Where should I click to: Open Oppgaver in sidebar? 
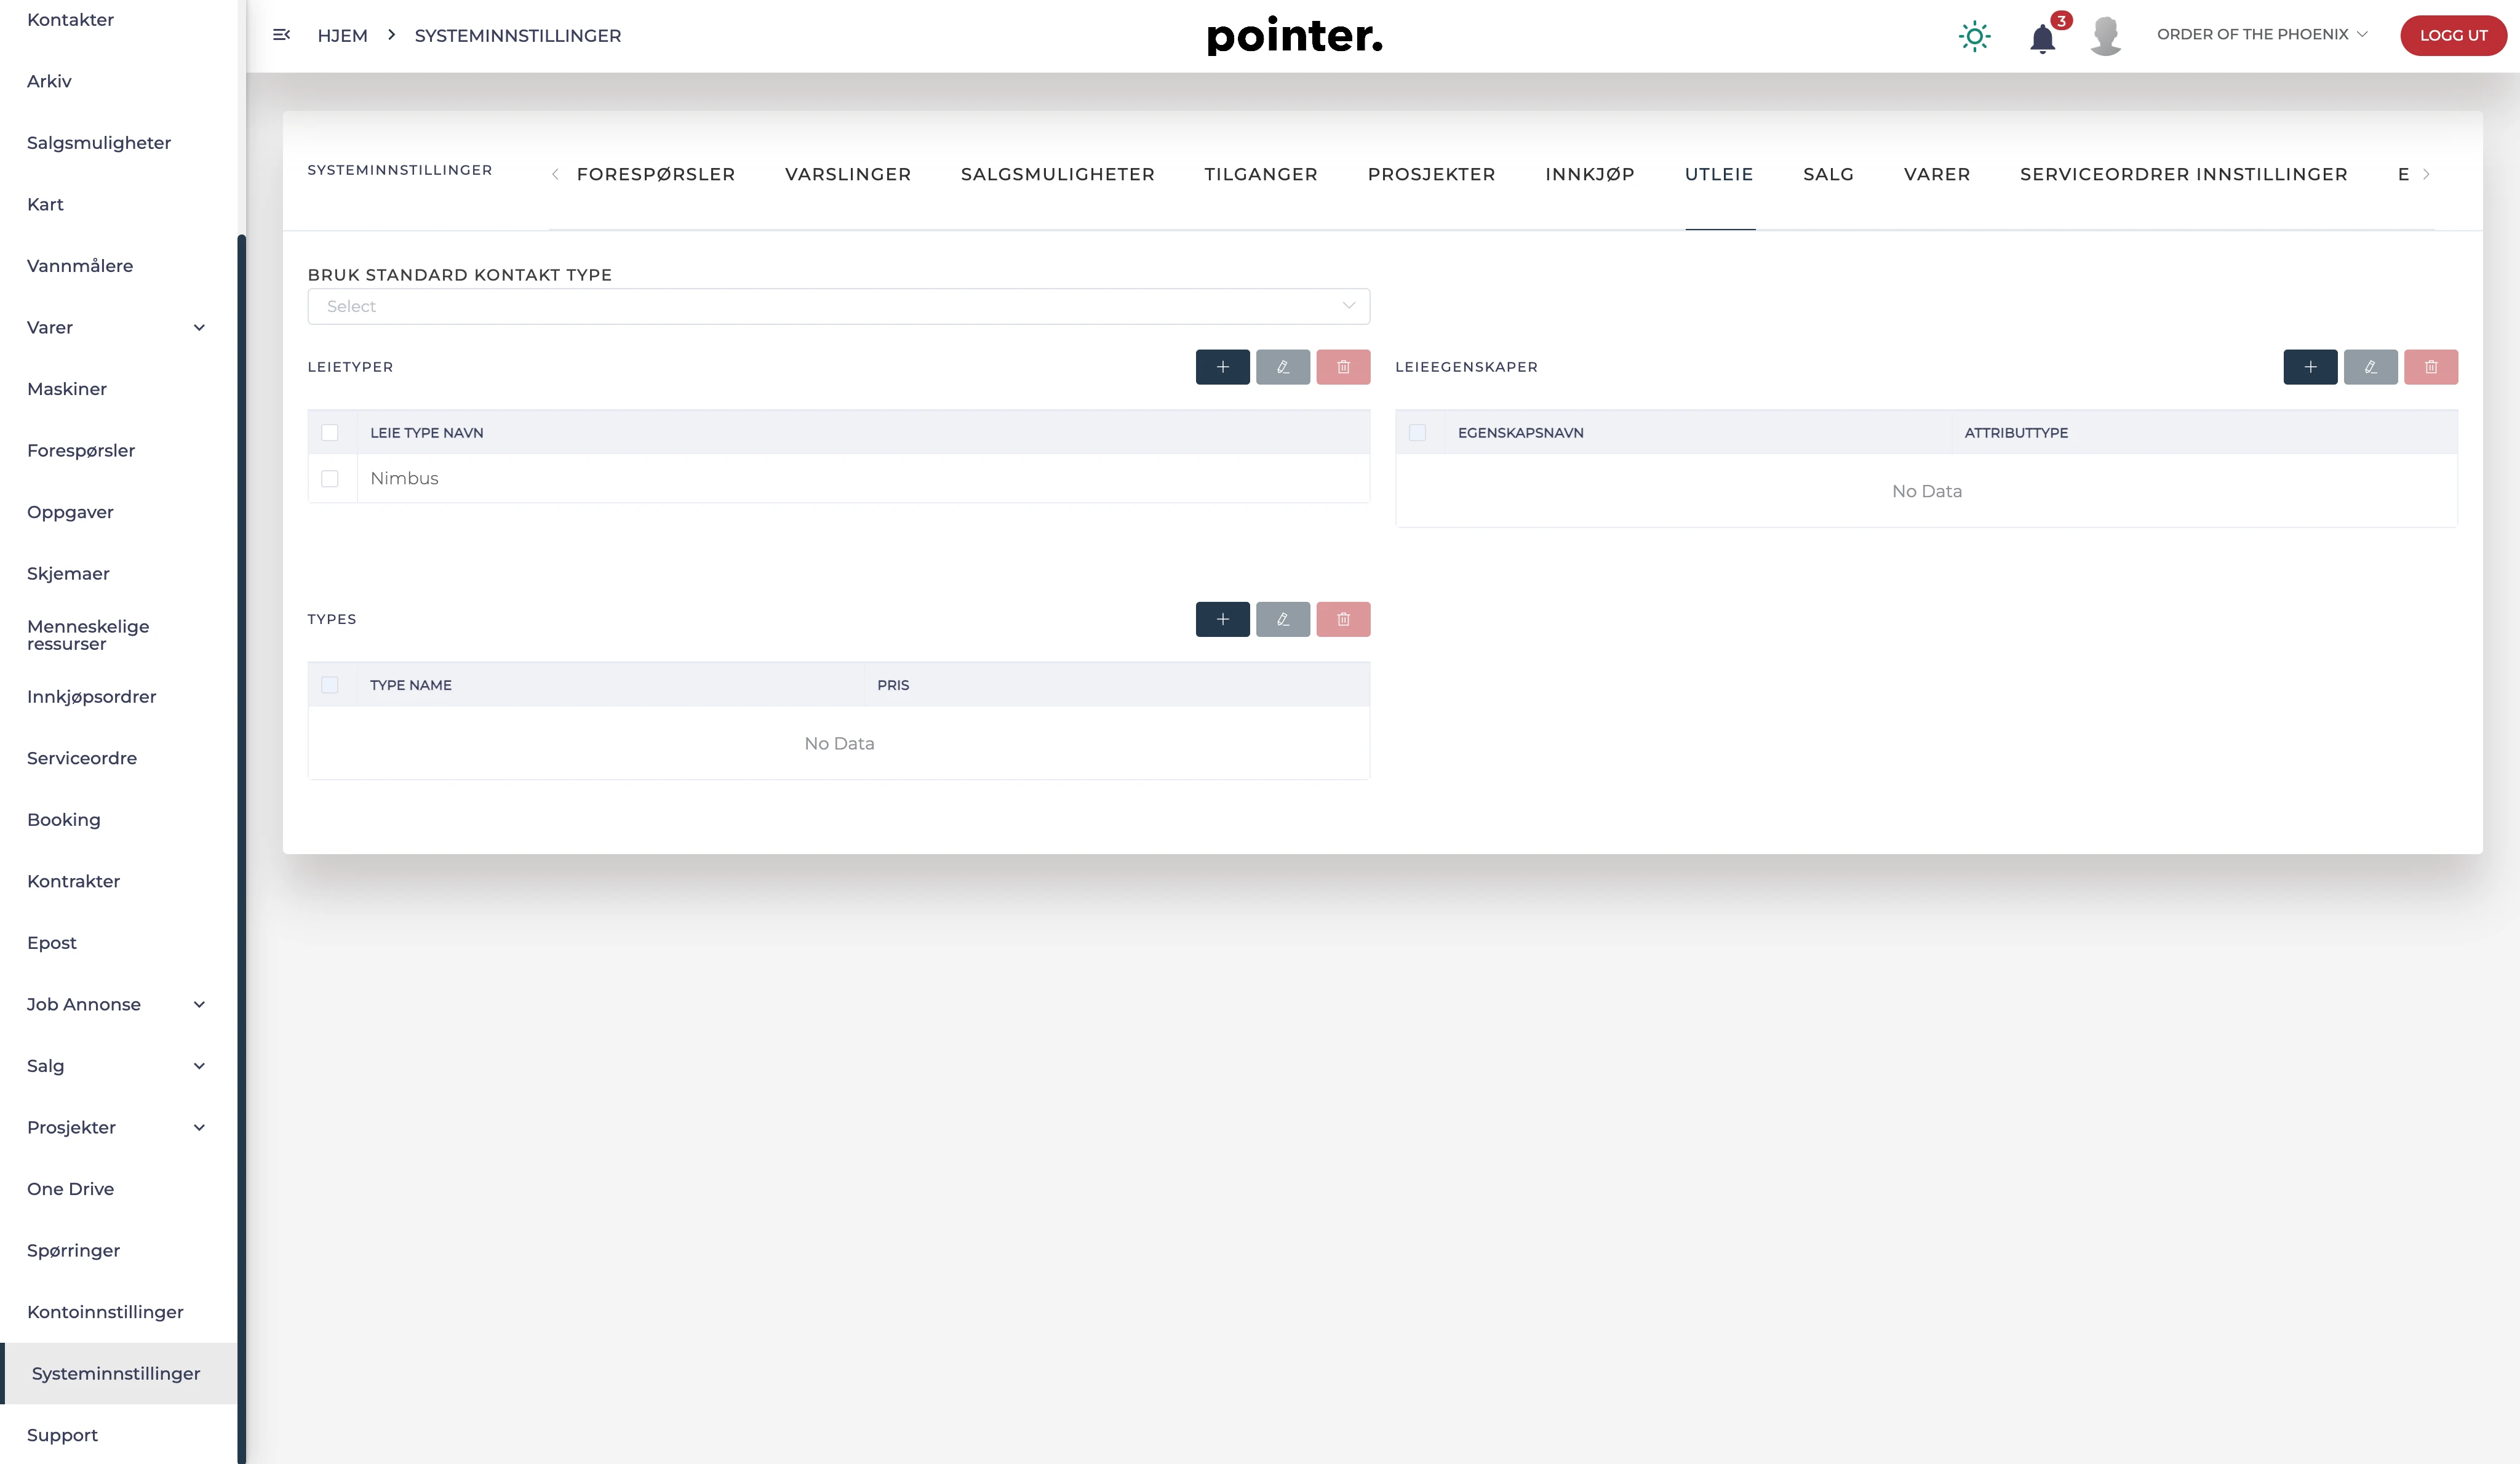[70, 512]
